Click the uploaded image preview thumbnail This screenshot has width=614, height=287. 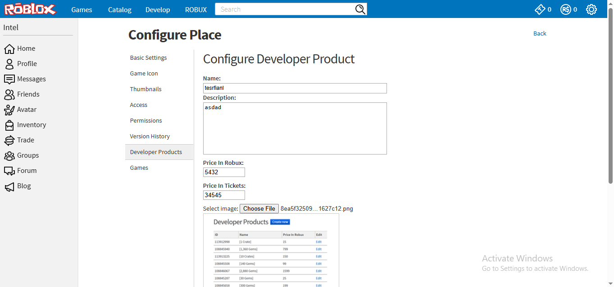(271, 251)
